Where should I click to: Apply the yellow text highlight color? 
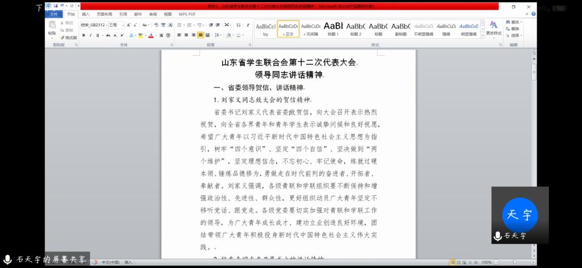pos(141,35)
